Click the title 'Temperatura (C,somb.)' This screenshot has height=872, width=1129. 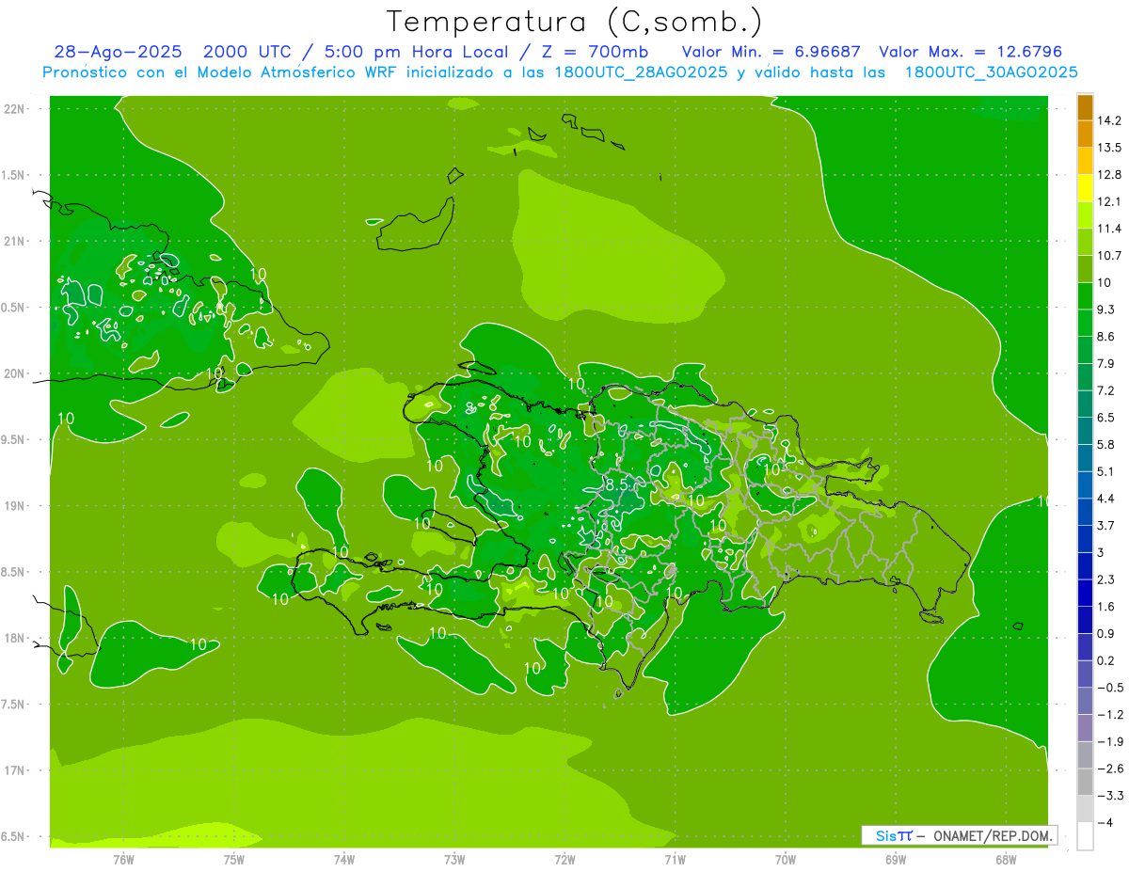575,21
